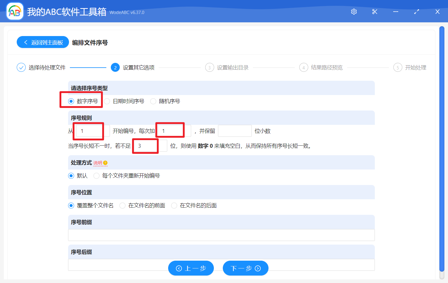Click the scissors icon in title bar
Screen dimensions: 448x283
point(375,12)
